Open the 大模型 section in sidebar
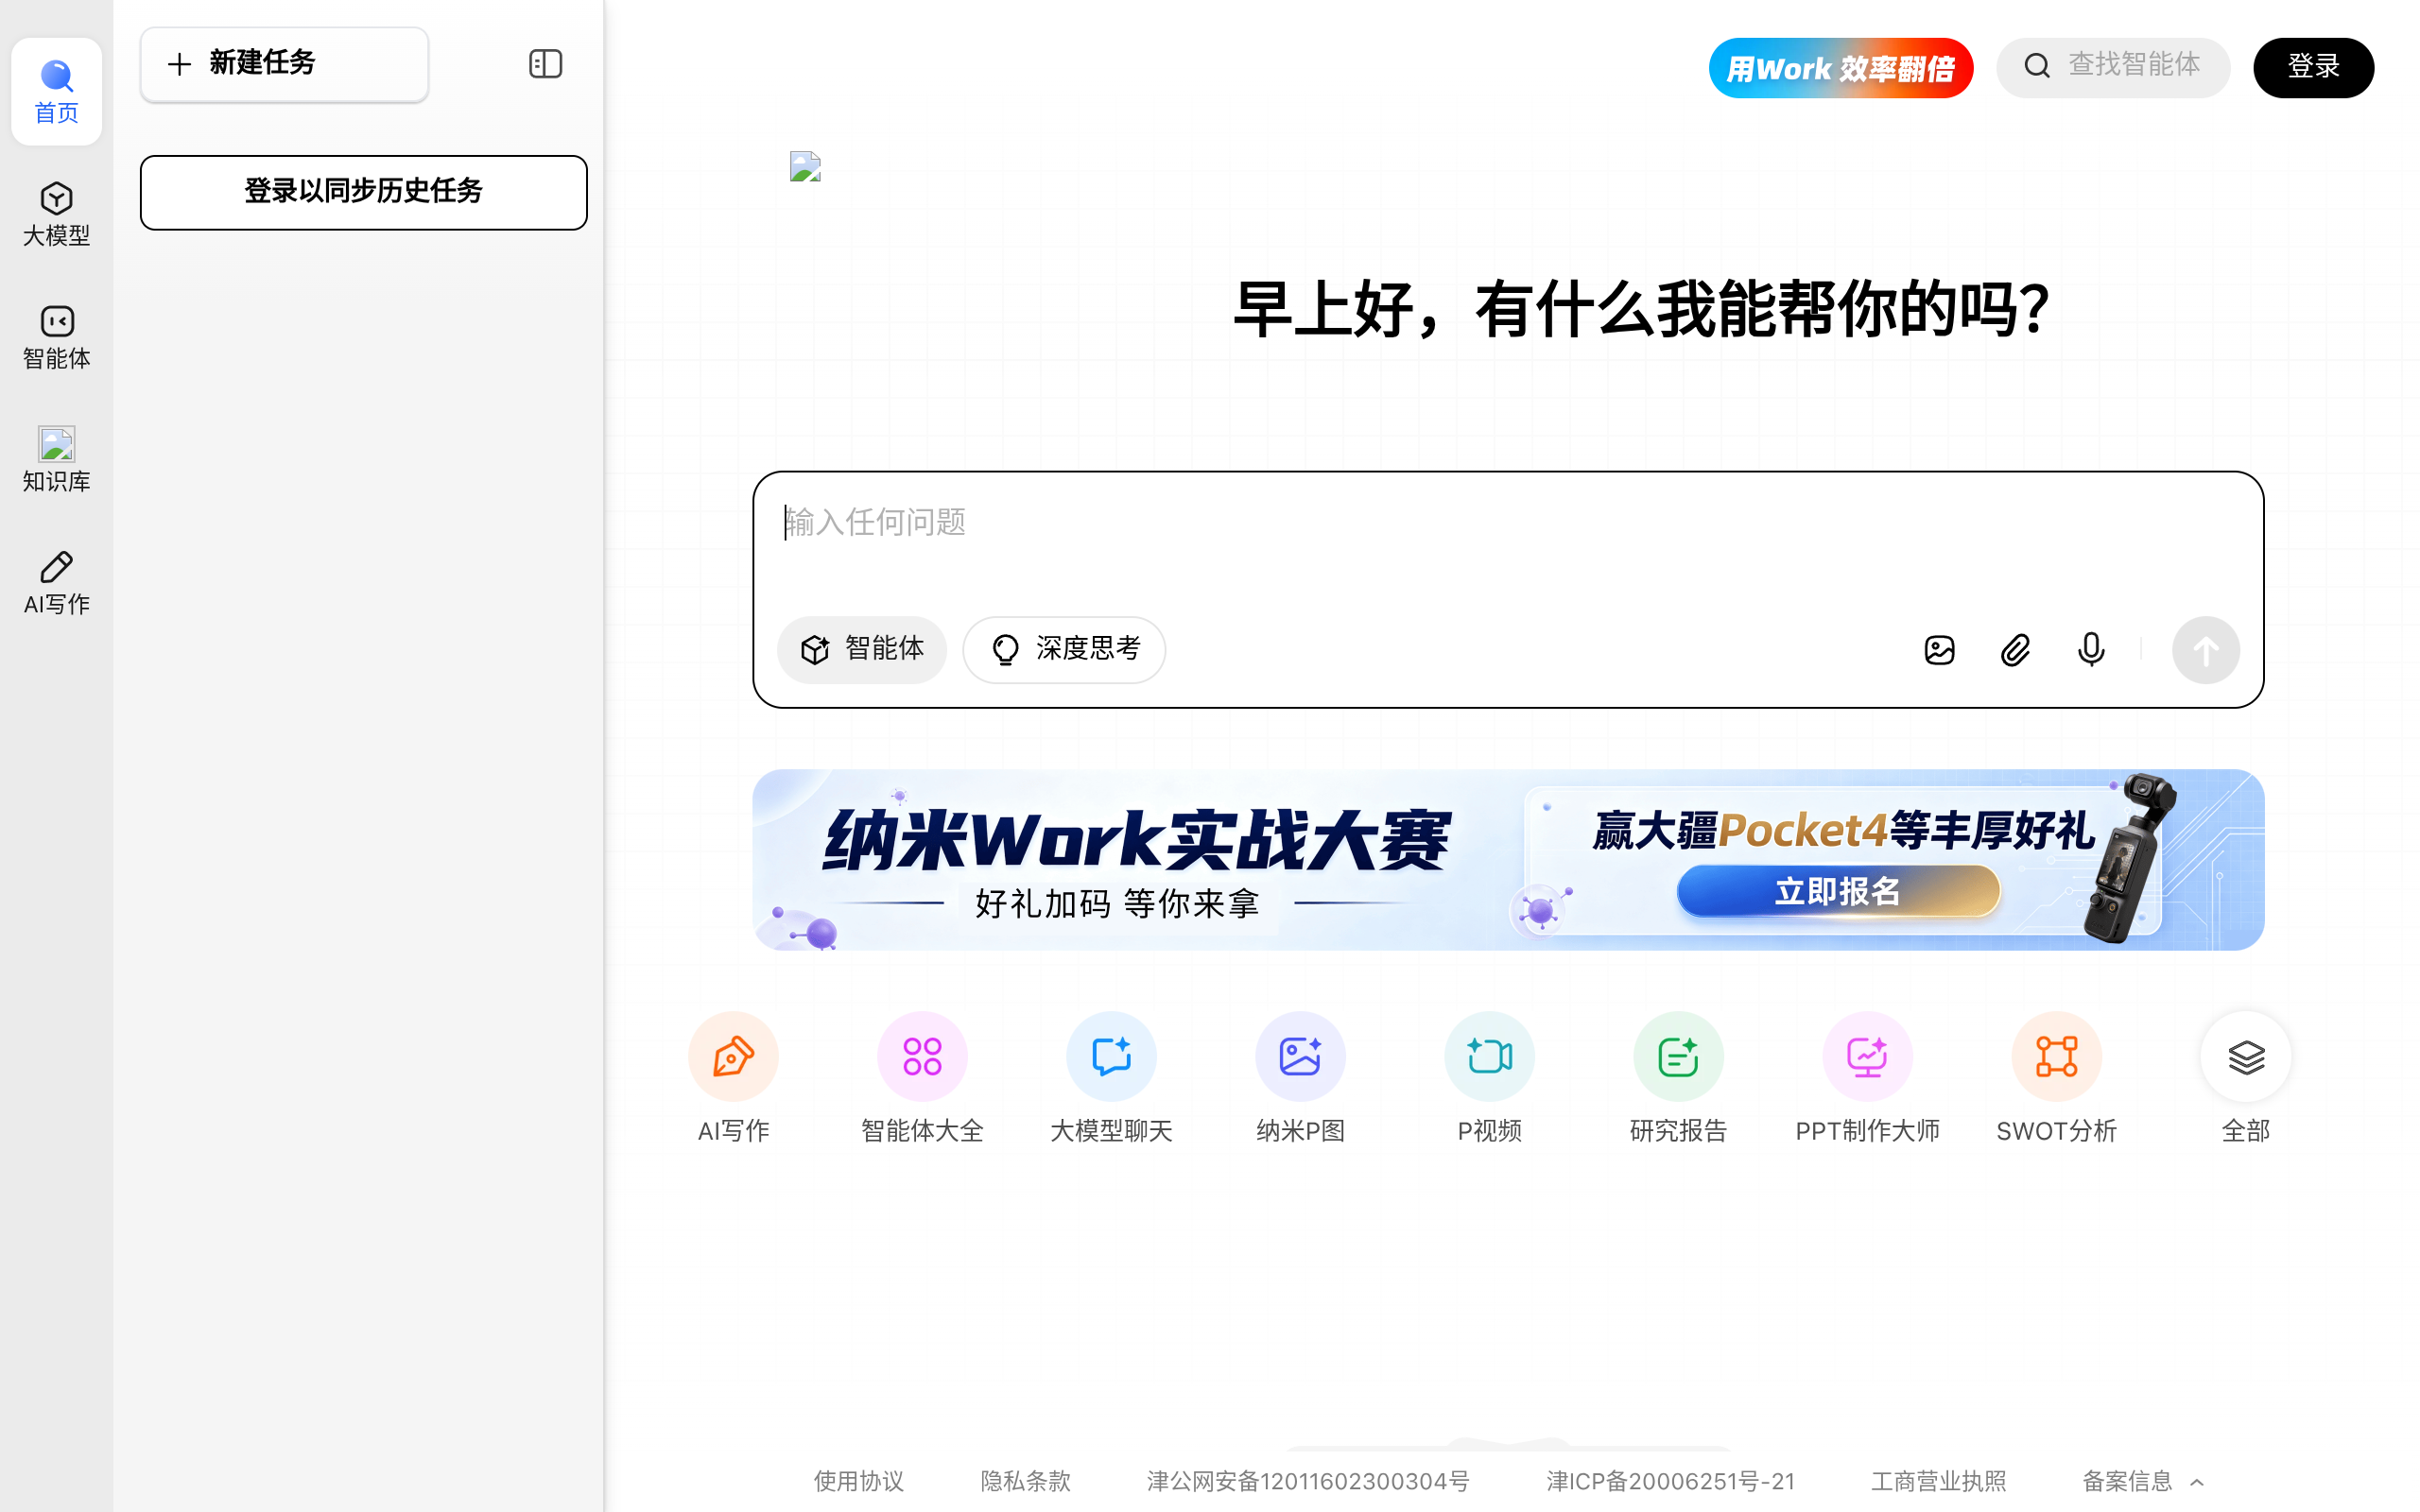Screen dimensions: 2420x1512 (x=56, y=214)
